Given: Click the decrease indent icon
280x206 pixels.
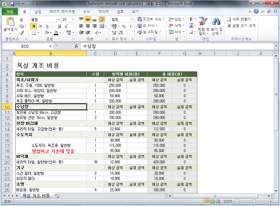Looking at the screenshot, I should click(81, 33).
